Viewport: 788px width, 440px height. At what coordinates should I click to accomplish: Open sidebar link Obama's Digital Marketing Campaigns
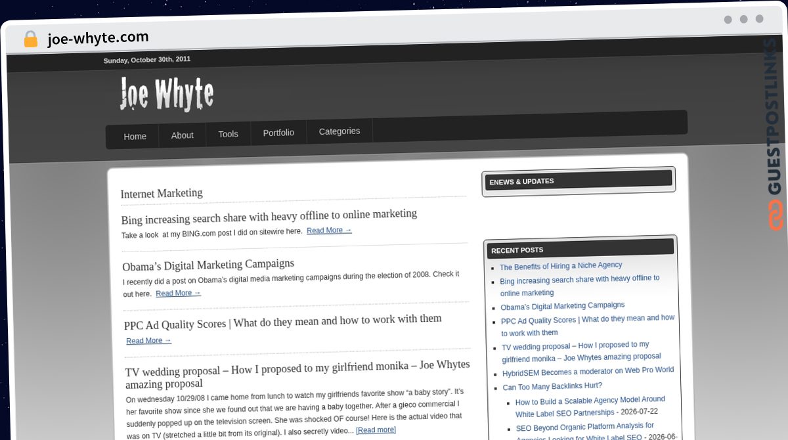point(563,306)
